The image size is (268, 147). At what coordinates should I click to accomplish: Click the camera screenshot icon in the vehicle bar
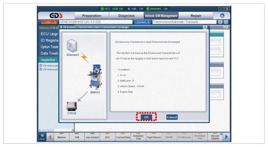(220, 22)
